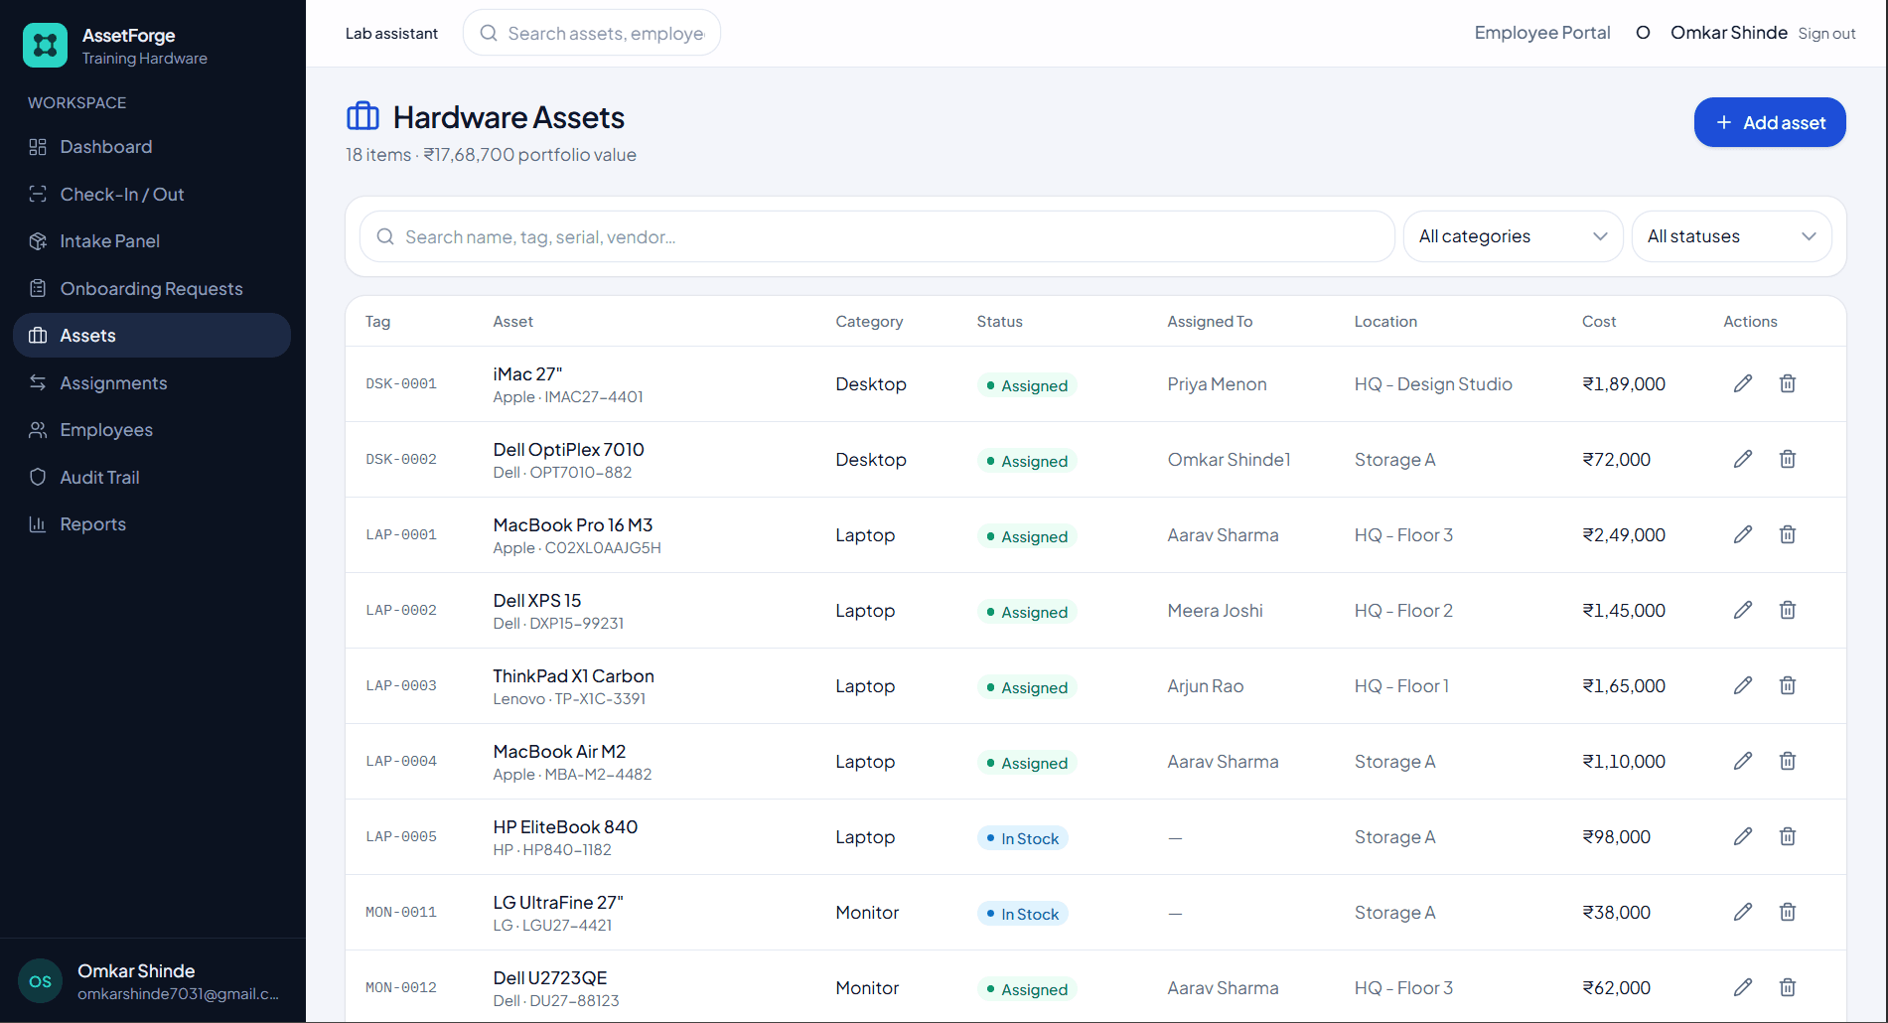Click the LAP-0003 tag
This screenshot has height=1023, width=1888.
(x=401, y=686)
